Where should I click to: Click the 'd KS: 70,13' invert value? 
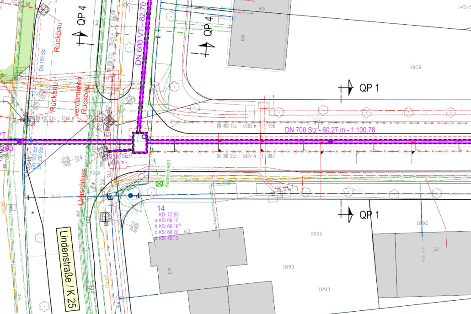[166, 238]
